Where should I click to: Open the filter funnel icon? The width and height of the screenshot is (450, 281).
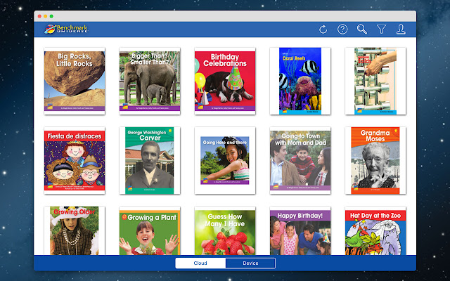click(x=382, y=30)
